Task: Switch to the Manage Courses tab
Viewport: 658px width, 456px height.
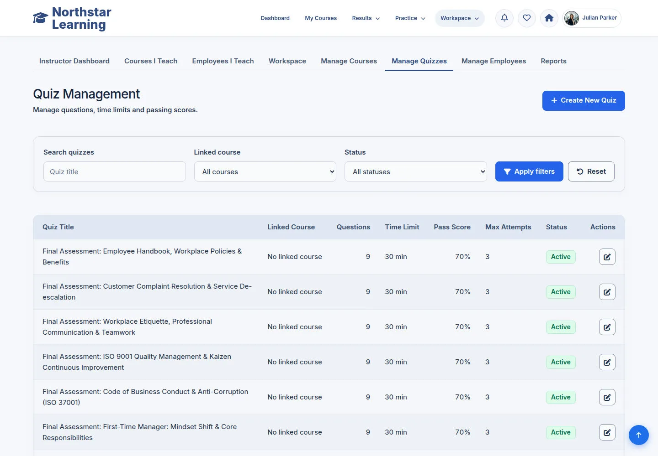Action: (x=349, y=61)
